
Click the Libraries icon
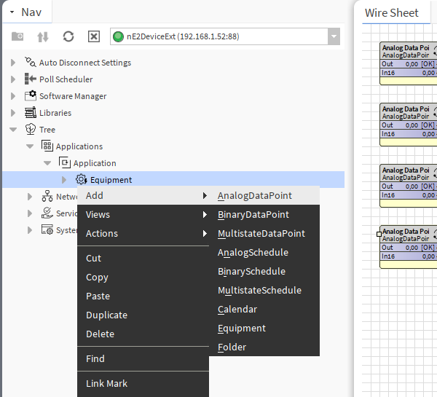(x=31, y=112)
